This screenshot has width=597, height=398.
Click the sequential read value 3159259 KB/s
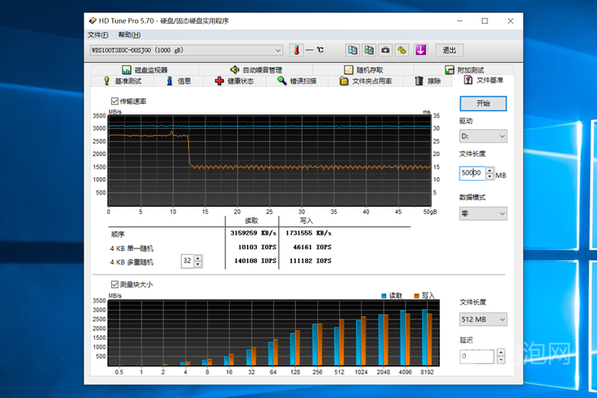pyautogui.click(x=254, y=233)
